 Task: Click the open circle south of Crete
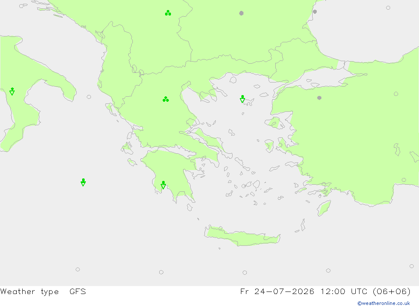pos(245,273)
